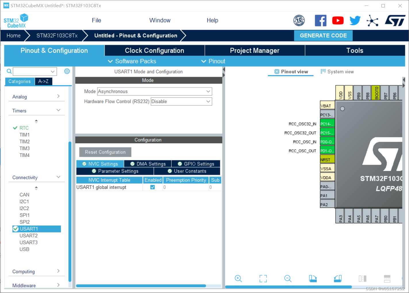Screen dimensions: 409x293
Task: Select RTC in the Timers list
Action: pos(24,128)
